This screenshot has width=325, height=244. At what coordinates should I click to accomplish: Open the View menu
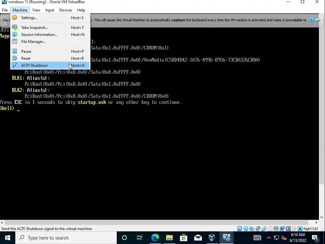(x=36, y=10)
